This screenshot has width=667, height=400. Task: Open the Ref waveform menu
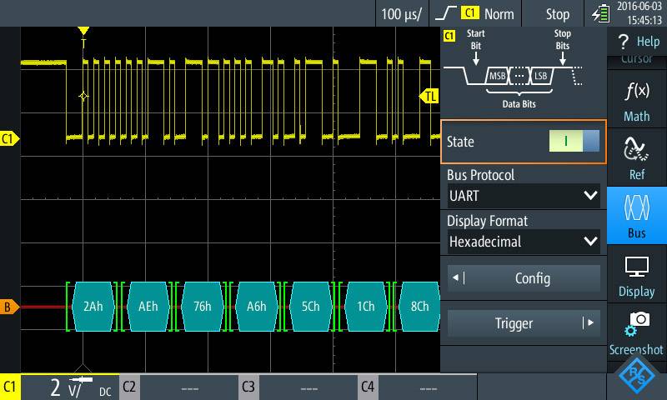(636, 158)
